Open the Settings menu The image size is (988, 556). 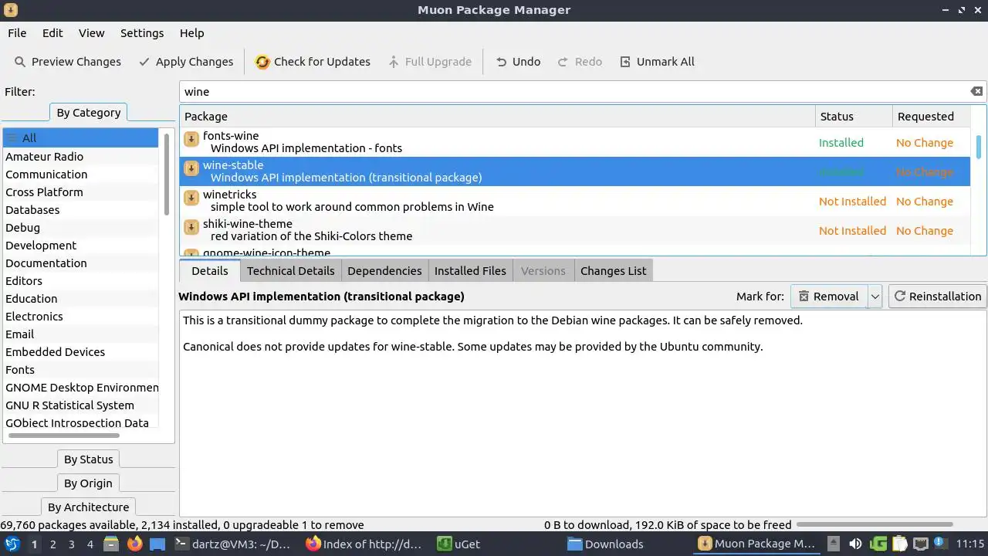pyautogui.click(x=142, y=33)
